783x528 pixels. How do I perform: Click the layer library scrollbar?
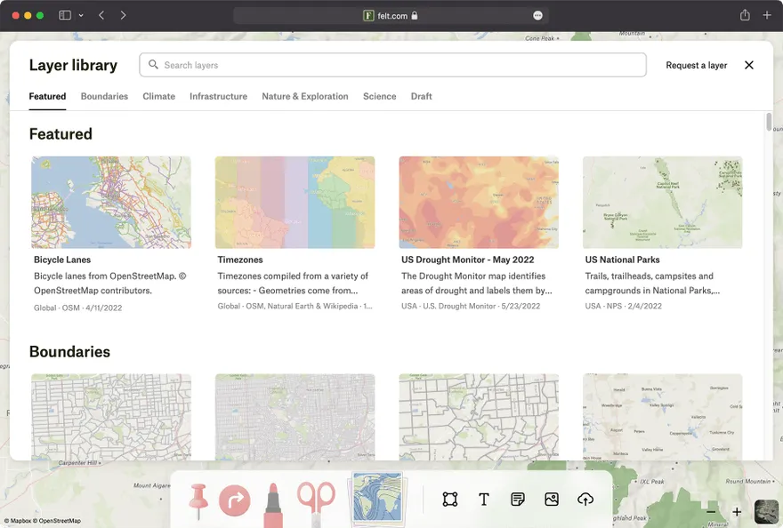[x=769, y=123]
